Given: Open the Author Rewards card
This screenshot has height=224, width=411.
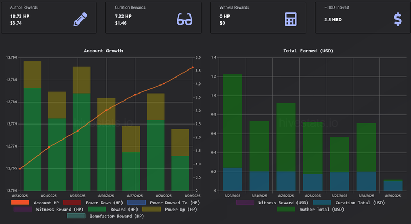Looking at the screenshot, I should click(49, 17).
